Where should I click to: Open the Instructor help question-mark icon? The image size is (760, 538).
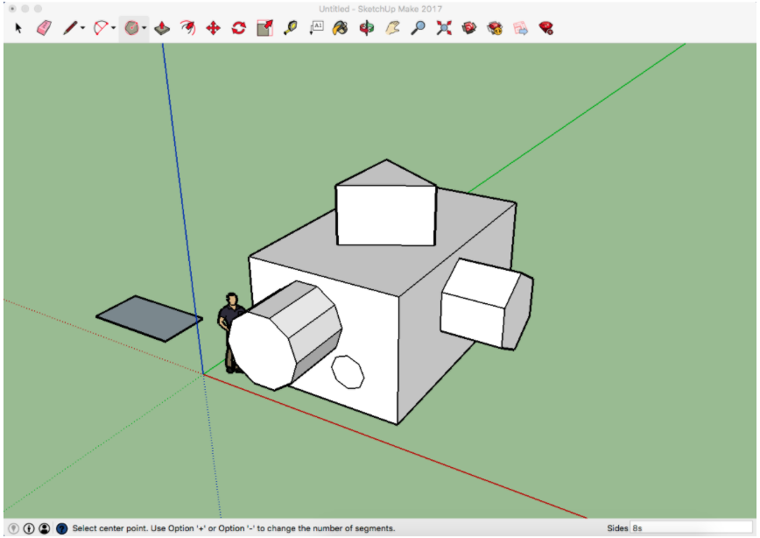click(x=61, y=528)
